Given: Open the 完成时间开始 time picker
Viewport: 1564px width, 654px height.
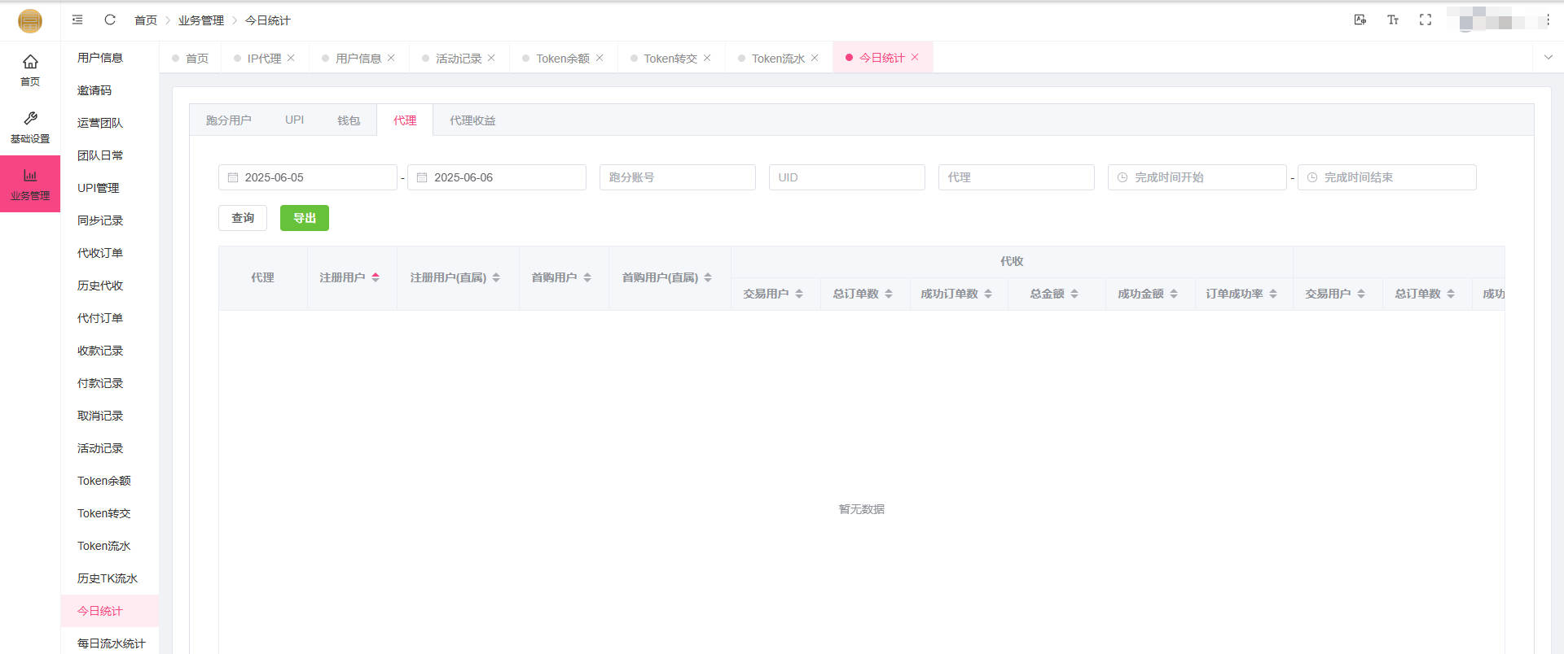Looking at the screenshot, I should coord(1197,177).
